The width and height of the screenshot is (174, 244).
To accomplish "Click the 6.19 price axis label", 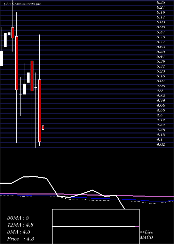I will point(161,12).
